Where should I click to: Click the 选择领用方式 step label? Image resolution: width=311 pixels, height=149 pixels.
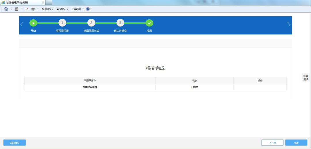coord(91,31)
